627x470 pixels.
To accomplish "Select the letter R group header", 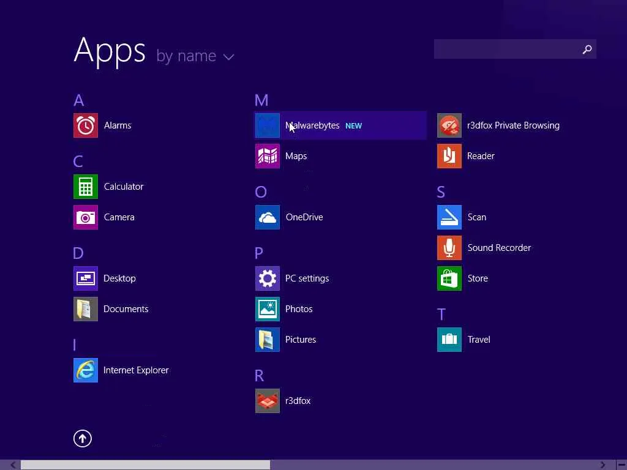I will [x=260, y=376].
